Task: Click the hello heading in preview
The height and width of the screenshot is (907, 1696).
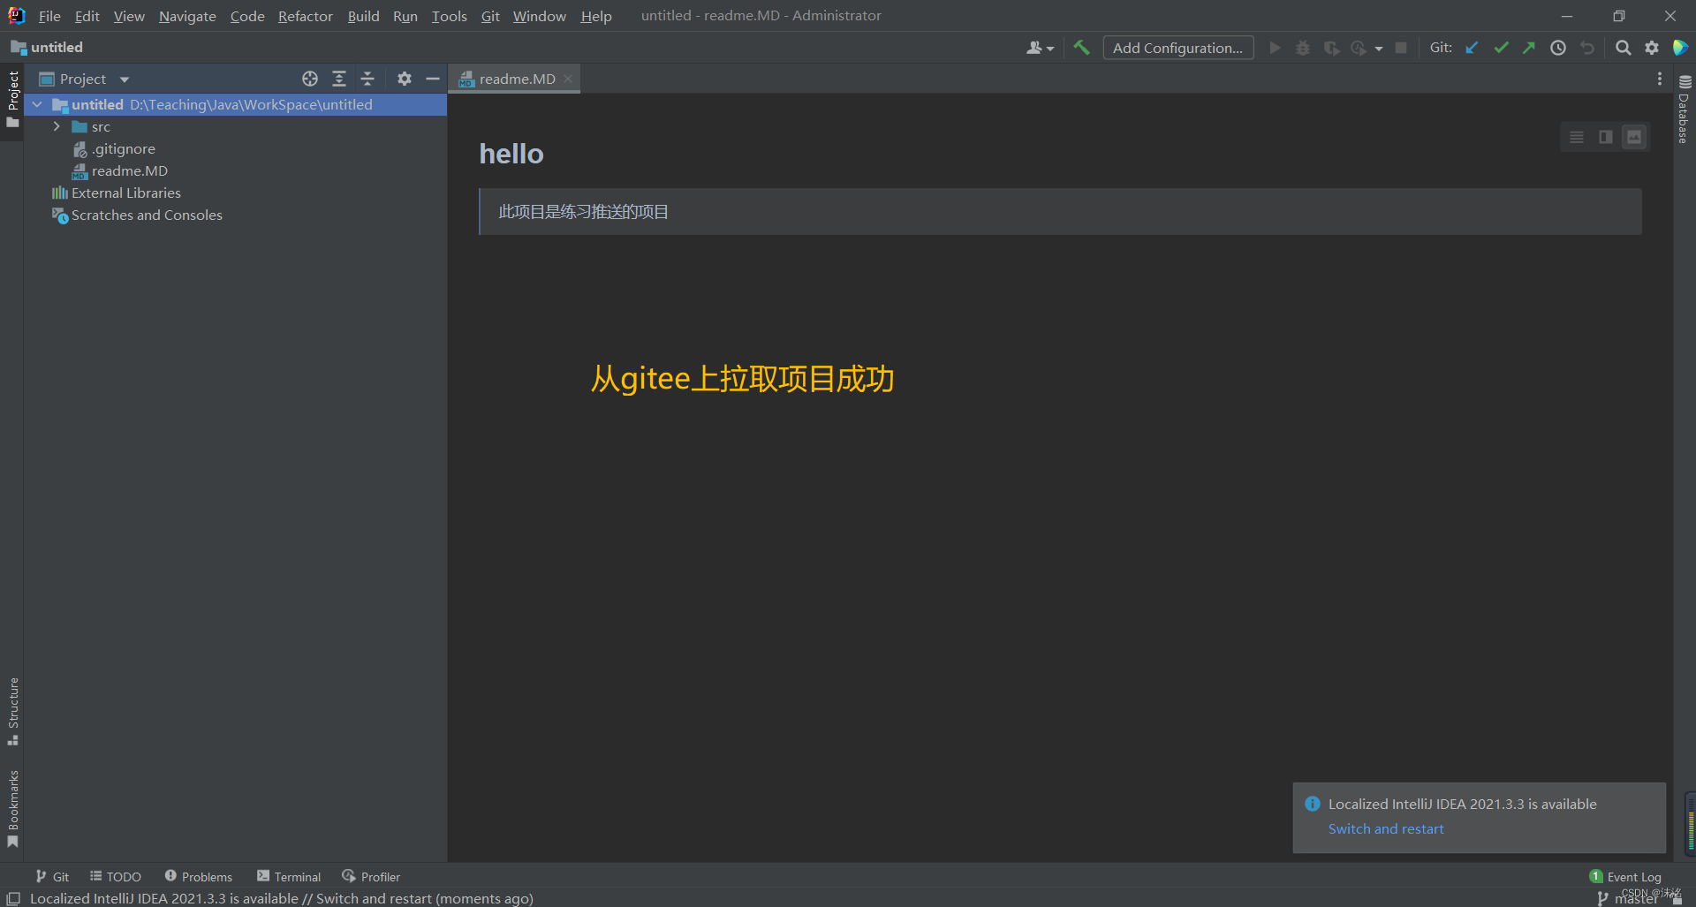Action: (x=511, y=154)
